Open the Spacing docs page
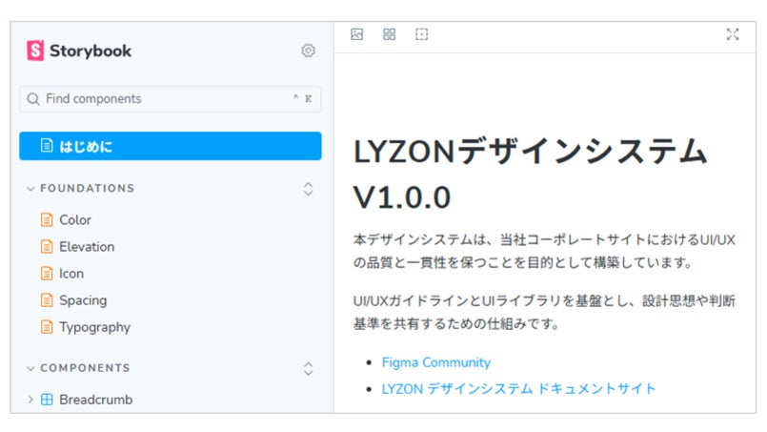This screenshot has width=767, height=432. (x=83, y=300)
